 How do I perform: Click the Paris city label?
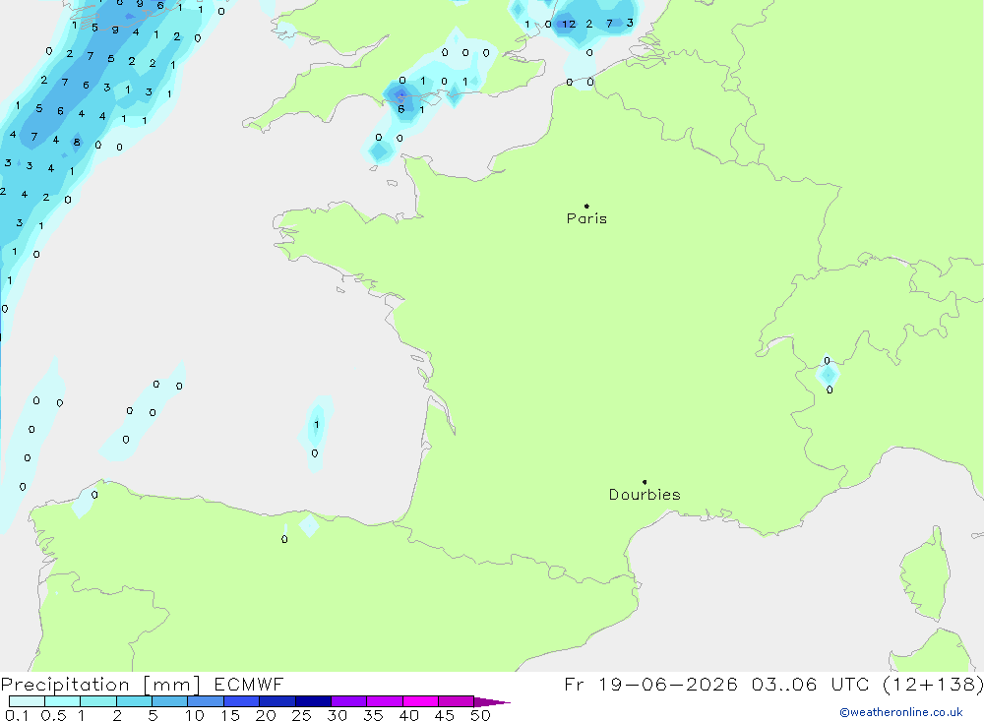pyautogui.click(x=586, y=218)
